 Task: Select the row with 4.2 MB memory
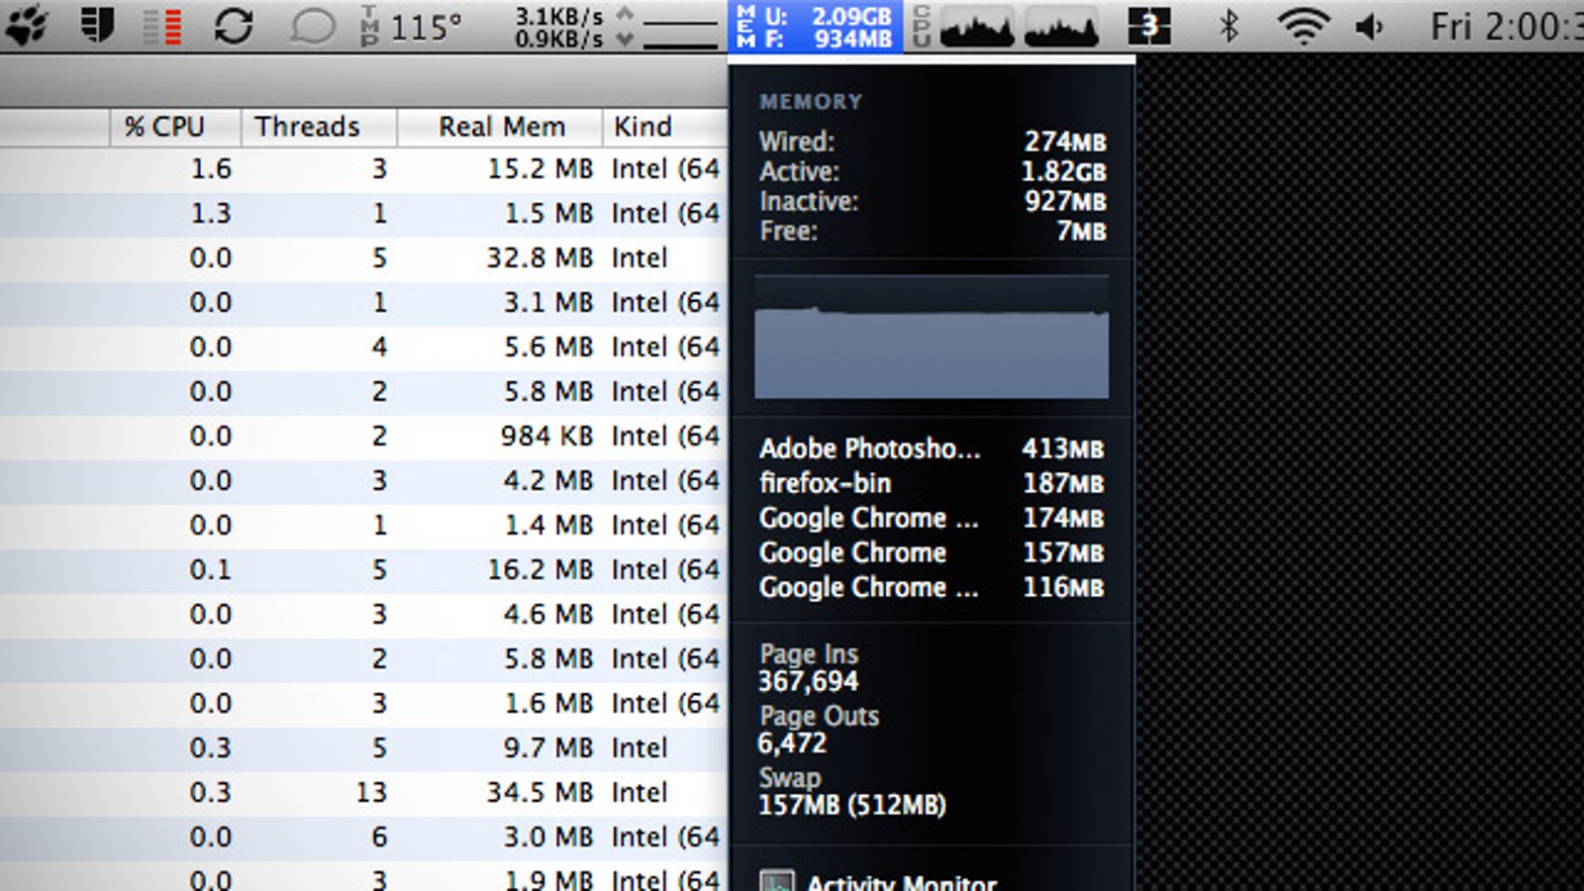pyautogui.click(x=363, y=481)
